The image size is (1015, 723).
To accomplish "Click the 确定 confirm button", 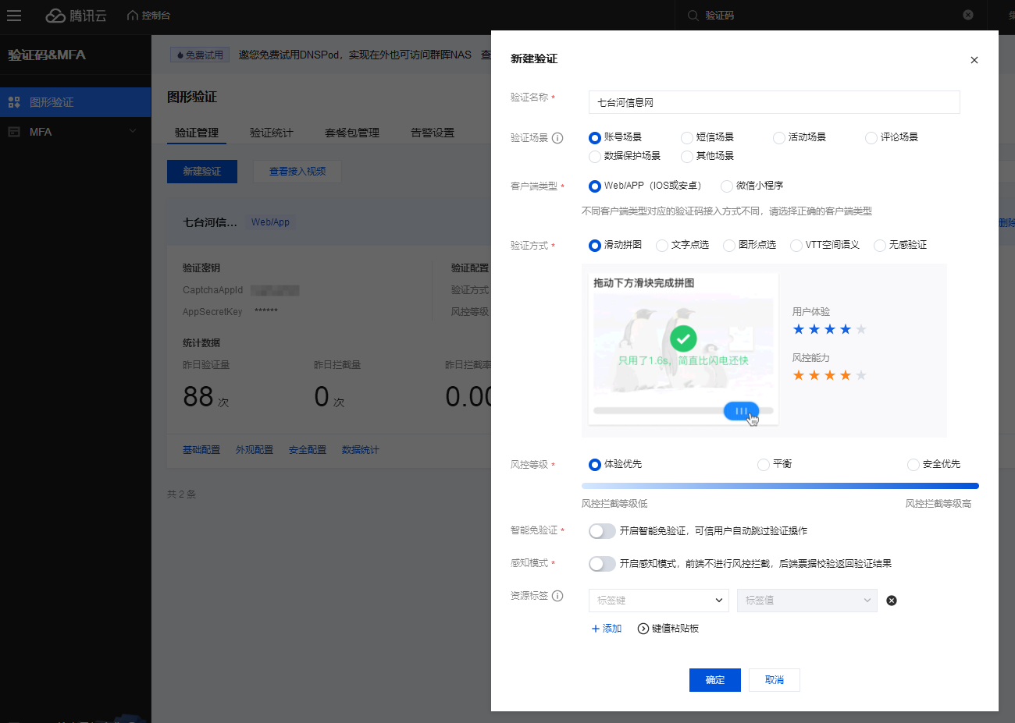I will (x=714, y=680).
